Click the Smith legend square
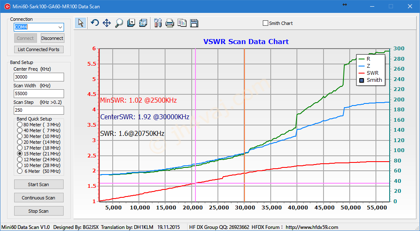 click(362, 80)
